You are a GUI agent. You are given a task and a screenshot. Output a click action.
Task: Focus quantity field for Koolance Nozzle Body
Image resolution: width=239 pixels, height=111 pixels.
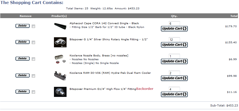(x=174, y=56)
